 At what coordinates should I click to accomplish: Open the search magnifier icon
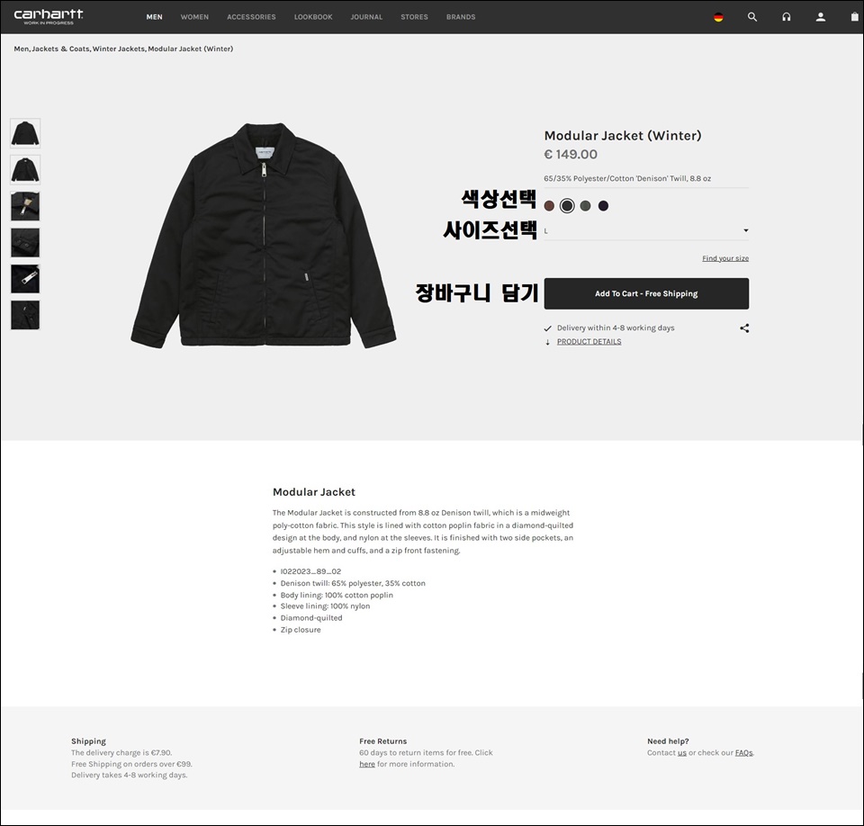click(752, 17)
